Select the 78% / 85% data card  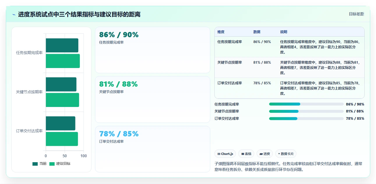pyautogui.click(x=152, y=149)
